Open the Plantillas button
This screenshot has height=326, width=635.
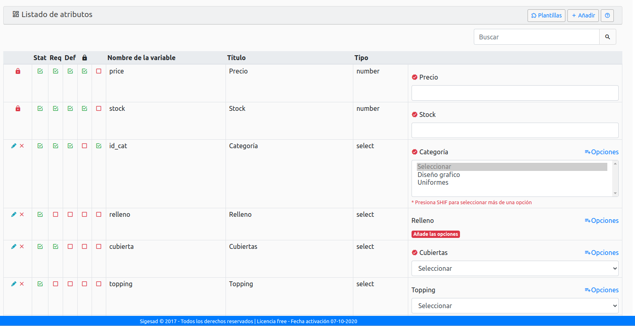(x=546, y=15)
